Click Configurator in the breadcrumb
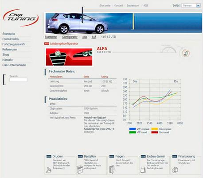Image resolution: width=203 pixels, height=178 pixels. [x=70, y=37]
